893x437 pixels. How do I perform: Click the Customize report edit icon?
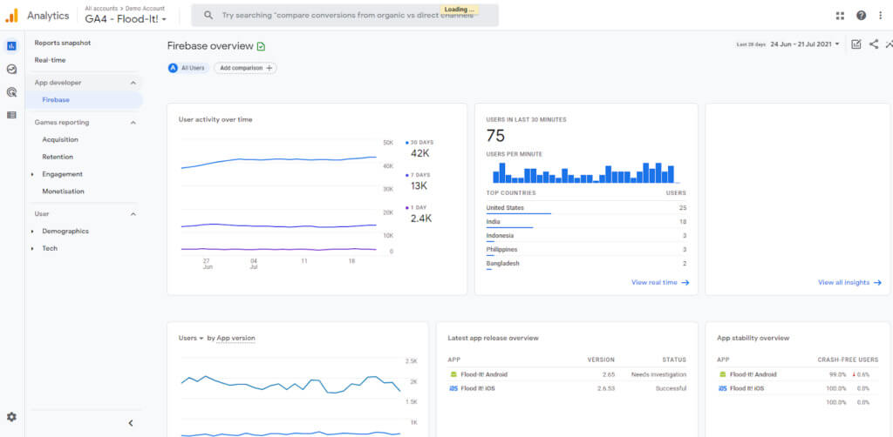click(856, 44)
